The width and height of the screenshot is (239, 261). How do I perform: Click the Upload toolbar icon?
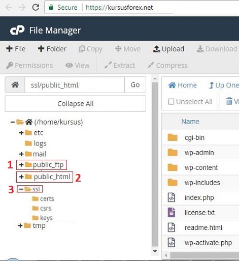pyautogui.click(x=156, y=49)
